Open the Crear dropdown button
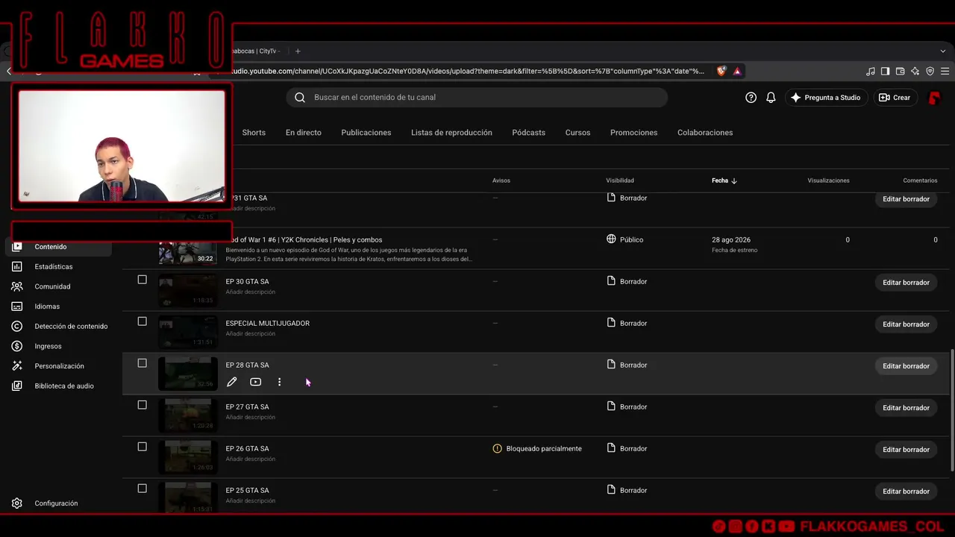955x537 pixels. pyautogui.click(x=895, y=98)
